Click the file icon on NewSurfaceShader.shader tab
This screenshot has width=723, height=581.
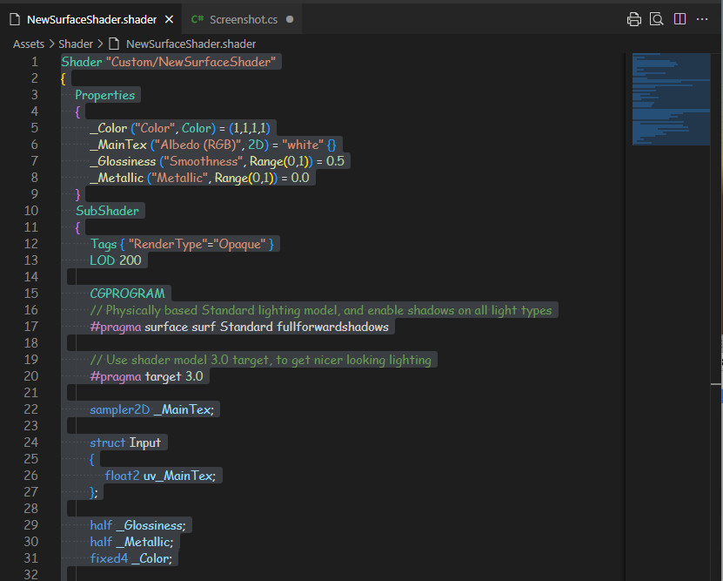(15, 19)
